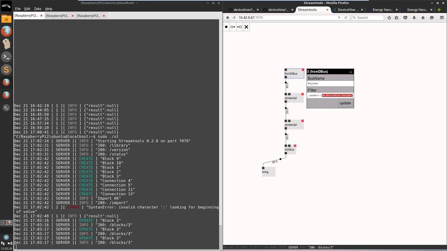Click the connection dot between toDBus and tolog
The height and width of the screenshot is (251, 447).
(x=280, y=159)
